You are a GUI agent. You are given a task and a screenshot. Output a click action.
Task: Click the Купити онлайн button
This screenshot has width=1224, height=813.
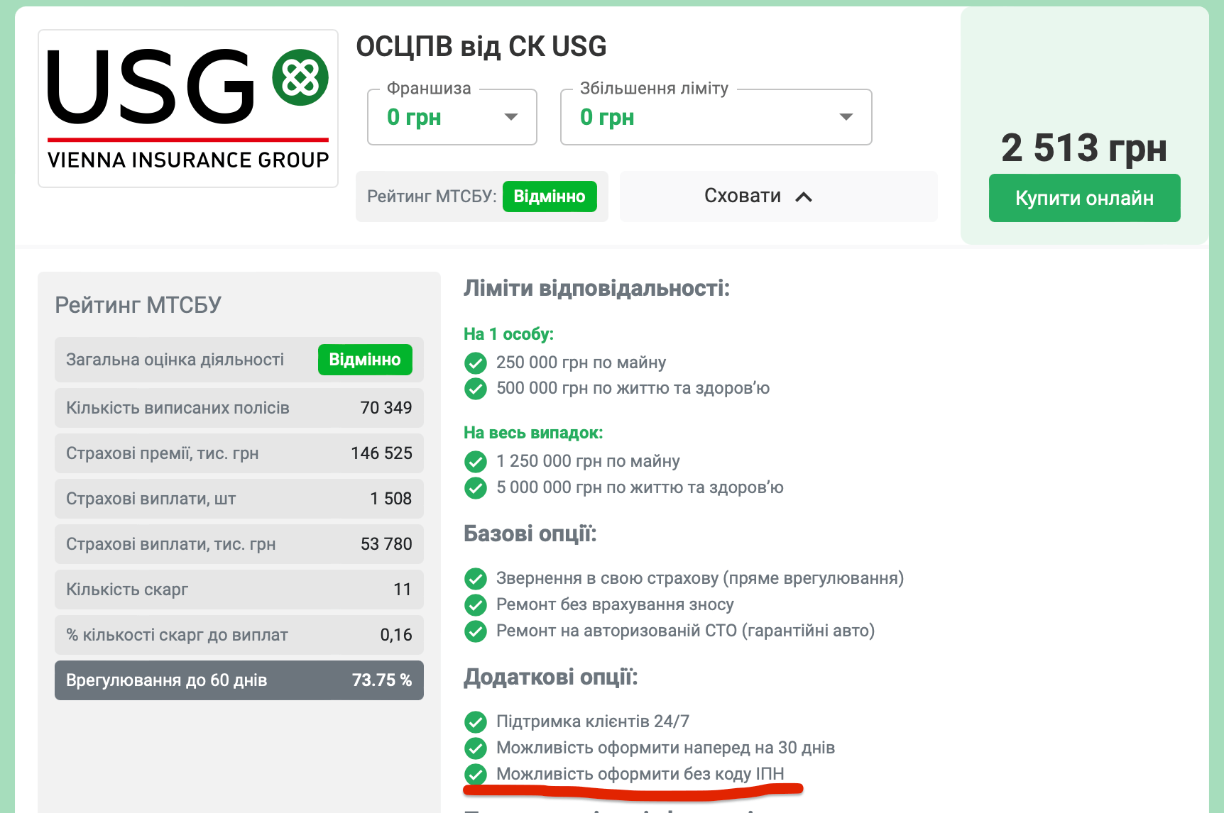point(1085,198)
